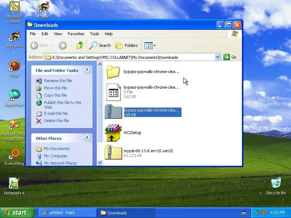291x218 pixels.
Task: Open the Tools menu
Action: coord(95,34)
